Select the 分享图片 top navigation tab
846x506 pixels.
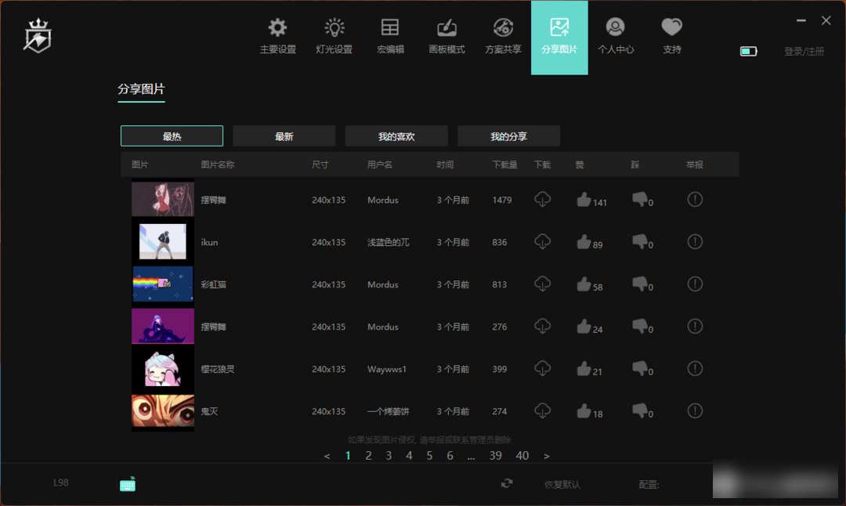(x=559, y=38)
